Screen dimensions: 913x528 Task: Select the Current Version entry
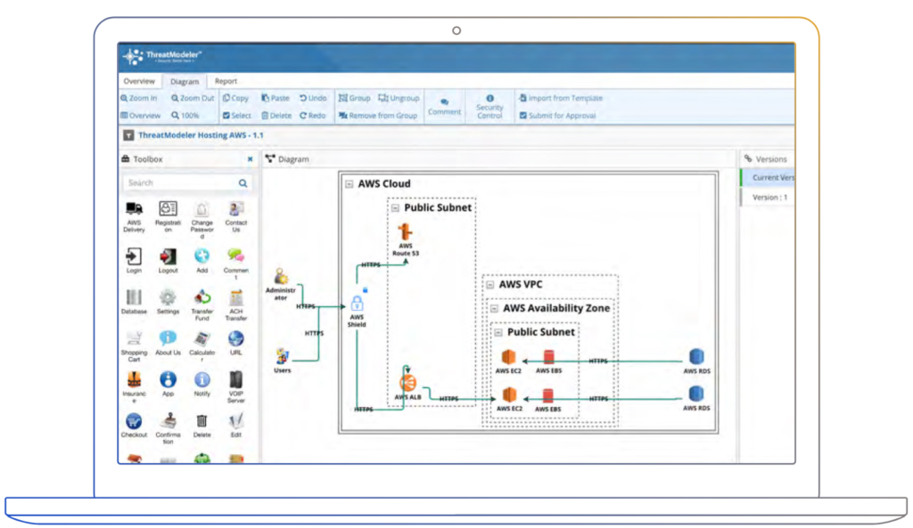point(768,178)
